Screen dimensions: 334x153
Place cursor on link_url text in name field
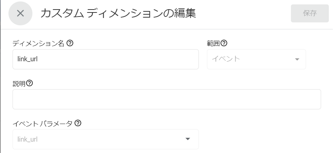tap(28, 59)
